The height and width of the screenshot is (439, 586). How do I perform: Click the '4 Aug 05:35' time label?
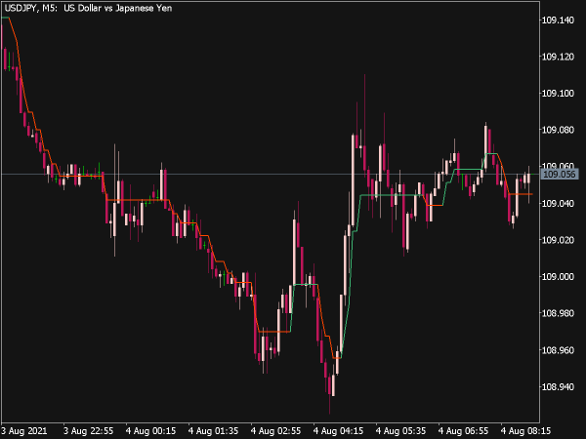point(400,431)
